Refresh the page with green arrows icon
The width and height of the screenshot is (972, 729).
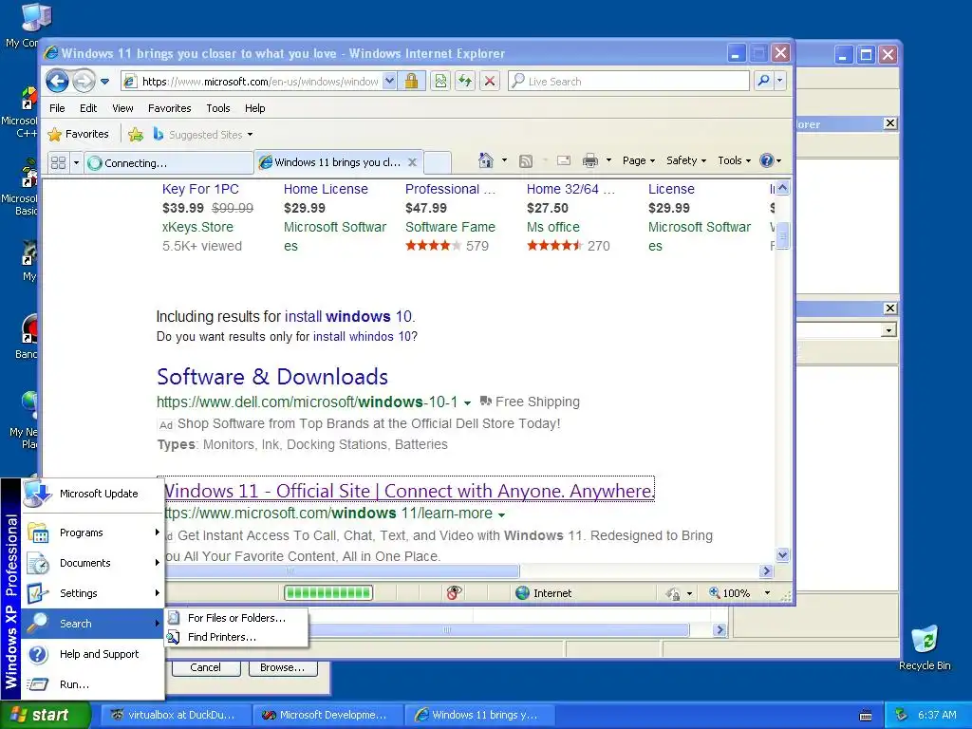[x=465, y=82]
